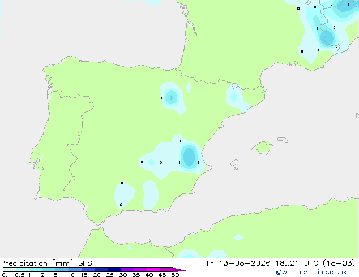This screenshot has height=277, width=359.
Task: Click the Menorca island outline on the map
Action: click(x=283, y=140)
